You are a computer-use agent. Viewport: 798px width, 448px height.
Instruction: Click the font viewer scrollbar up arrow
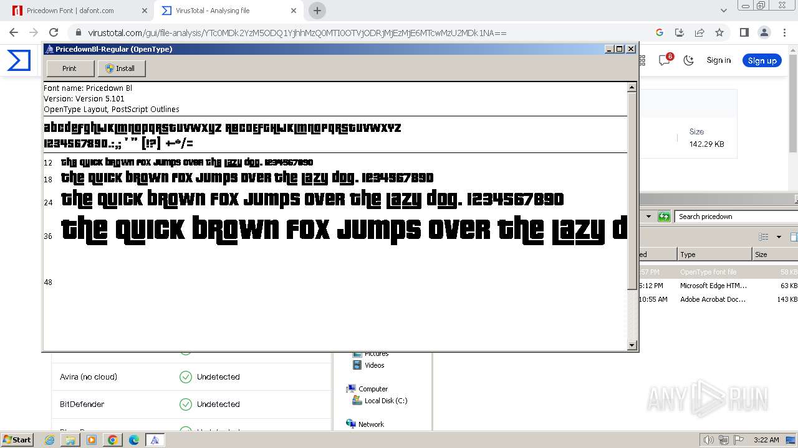pos(632,87)
